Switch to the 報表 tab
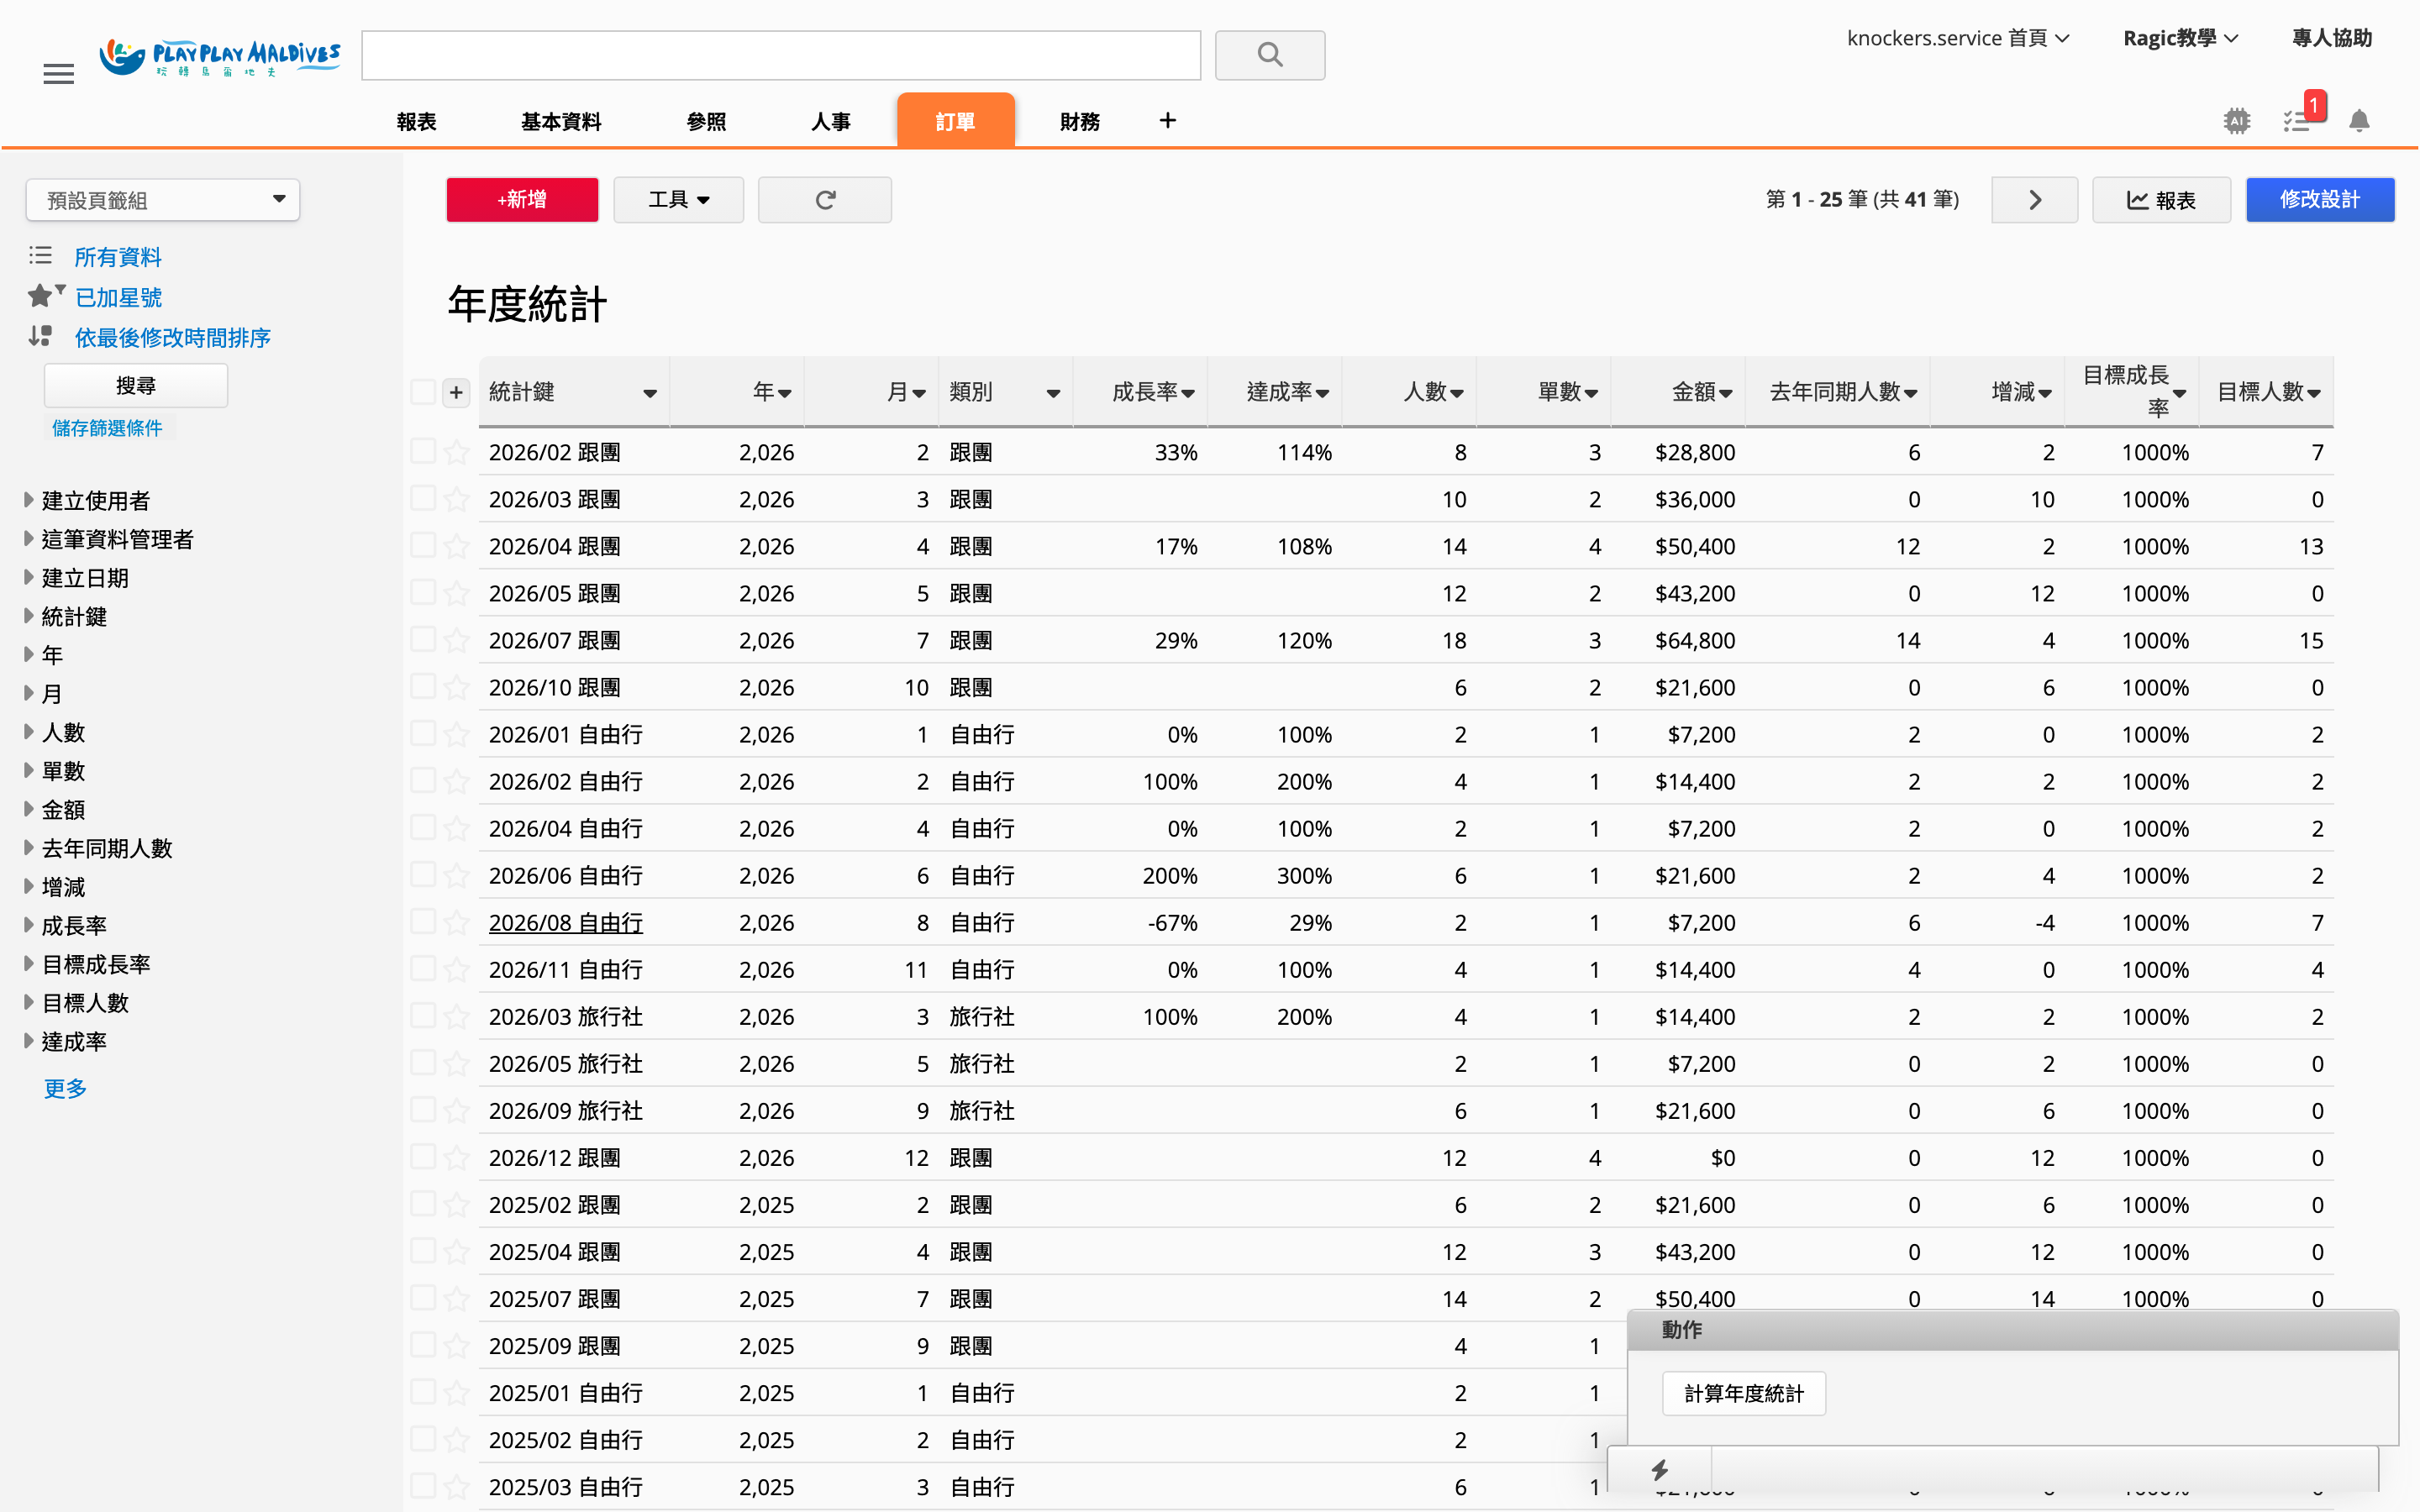The image size is (2420, 1512). (x=416, y=121)
